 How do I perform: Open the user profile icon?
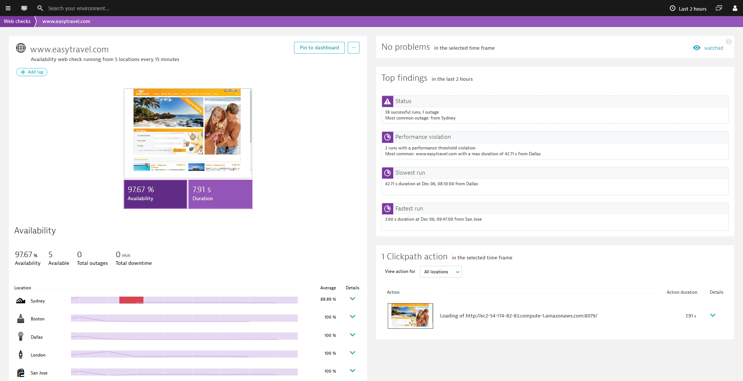[x=735, y=8]
